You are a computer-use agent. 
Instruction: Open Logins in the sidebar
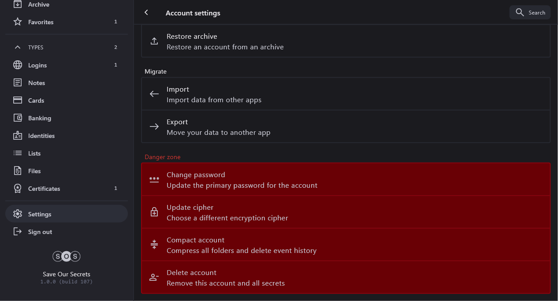(x=37, y=65)
